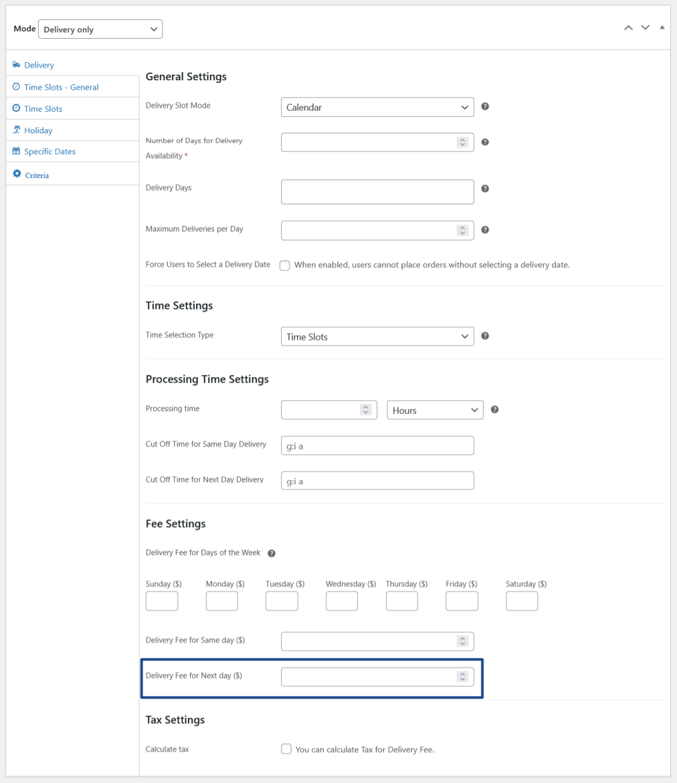Viewport: 677px width, 783px height.
Task: Click the help icon beside Delivery Slot Mode
Action: [485, 106]
